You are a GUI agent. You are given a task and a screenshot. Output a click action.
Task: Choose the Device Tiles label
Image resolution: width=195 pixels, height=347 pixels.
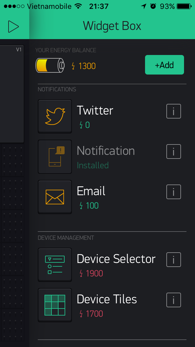[x=107, y=299]
